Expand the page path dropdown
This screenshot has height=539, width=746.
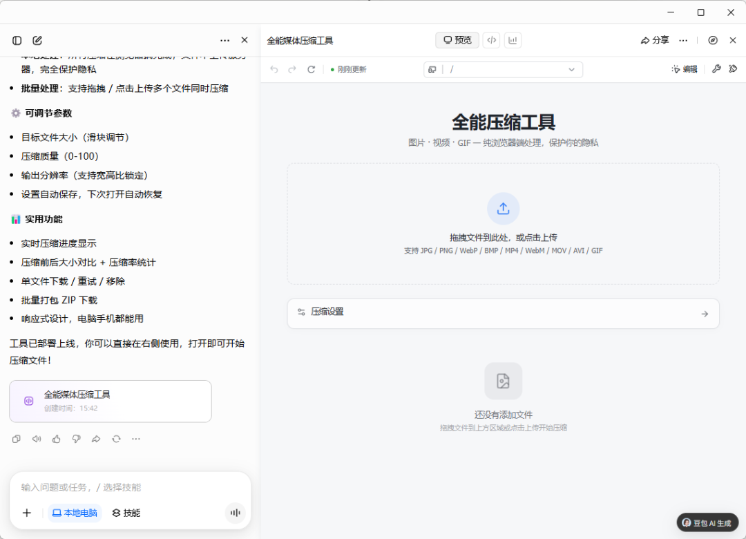(571, 70)
